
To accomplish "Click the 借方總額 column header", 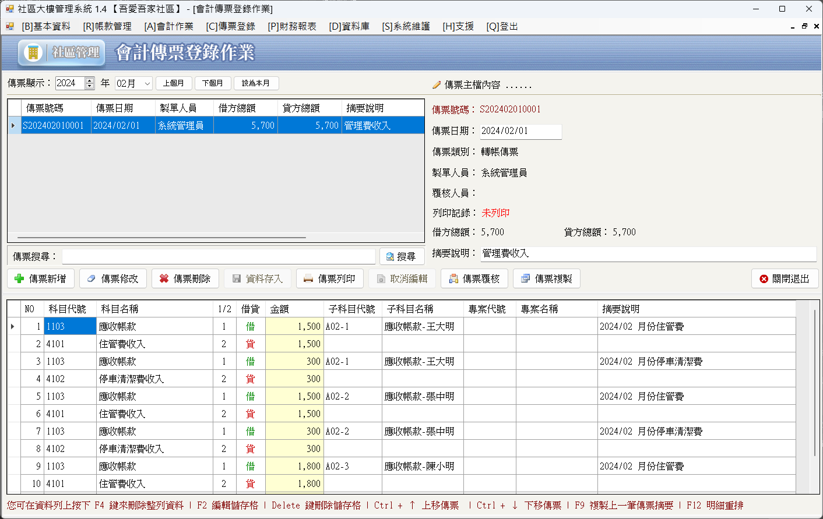I will tap(245, 108).
